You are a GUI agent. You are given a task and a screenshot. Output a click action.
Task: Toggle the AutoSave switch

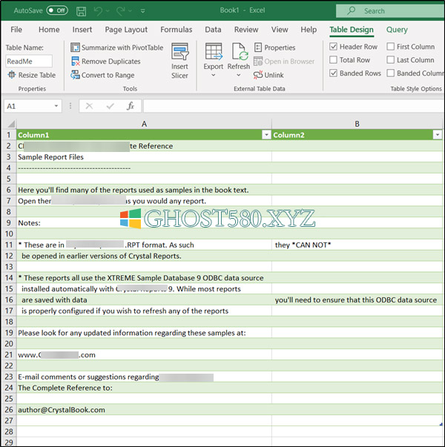click(x=57, y=10)
